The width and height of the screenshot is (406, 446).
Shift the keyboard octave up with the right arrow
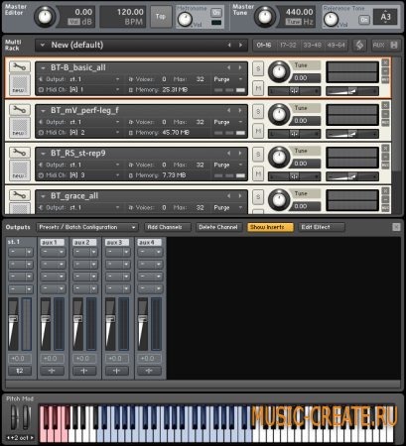(x=32, y=438)
